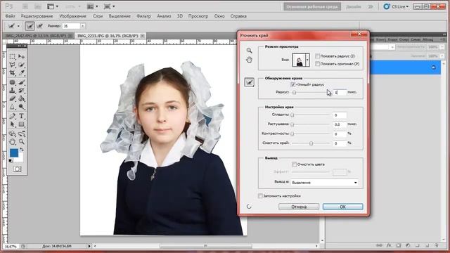Image resolution: width=450 pixels, height=253 pixels.
Task: Enable the 'Показать оригинал (P)' checkbox
Action: 317,64
